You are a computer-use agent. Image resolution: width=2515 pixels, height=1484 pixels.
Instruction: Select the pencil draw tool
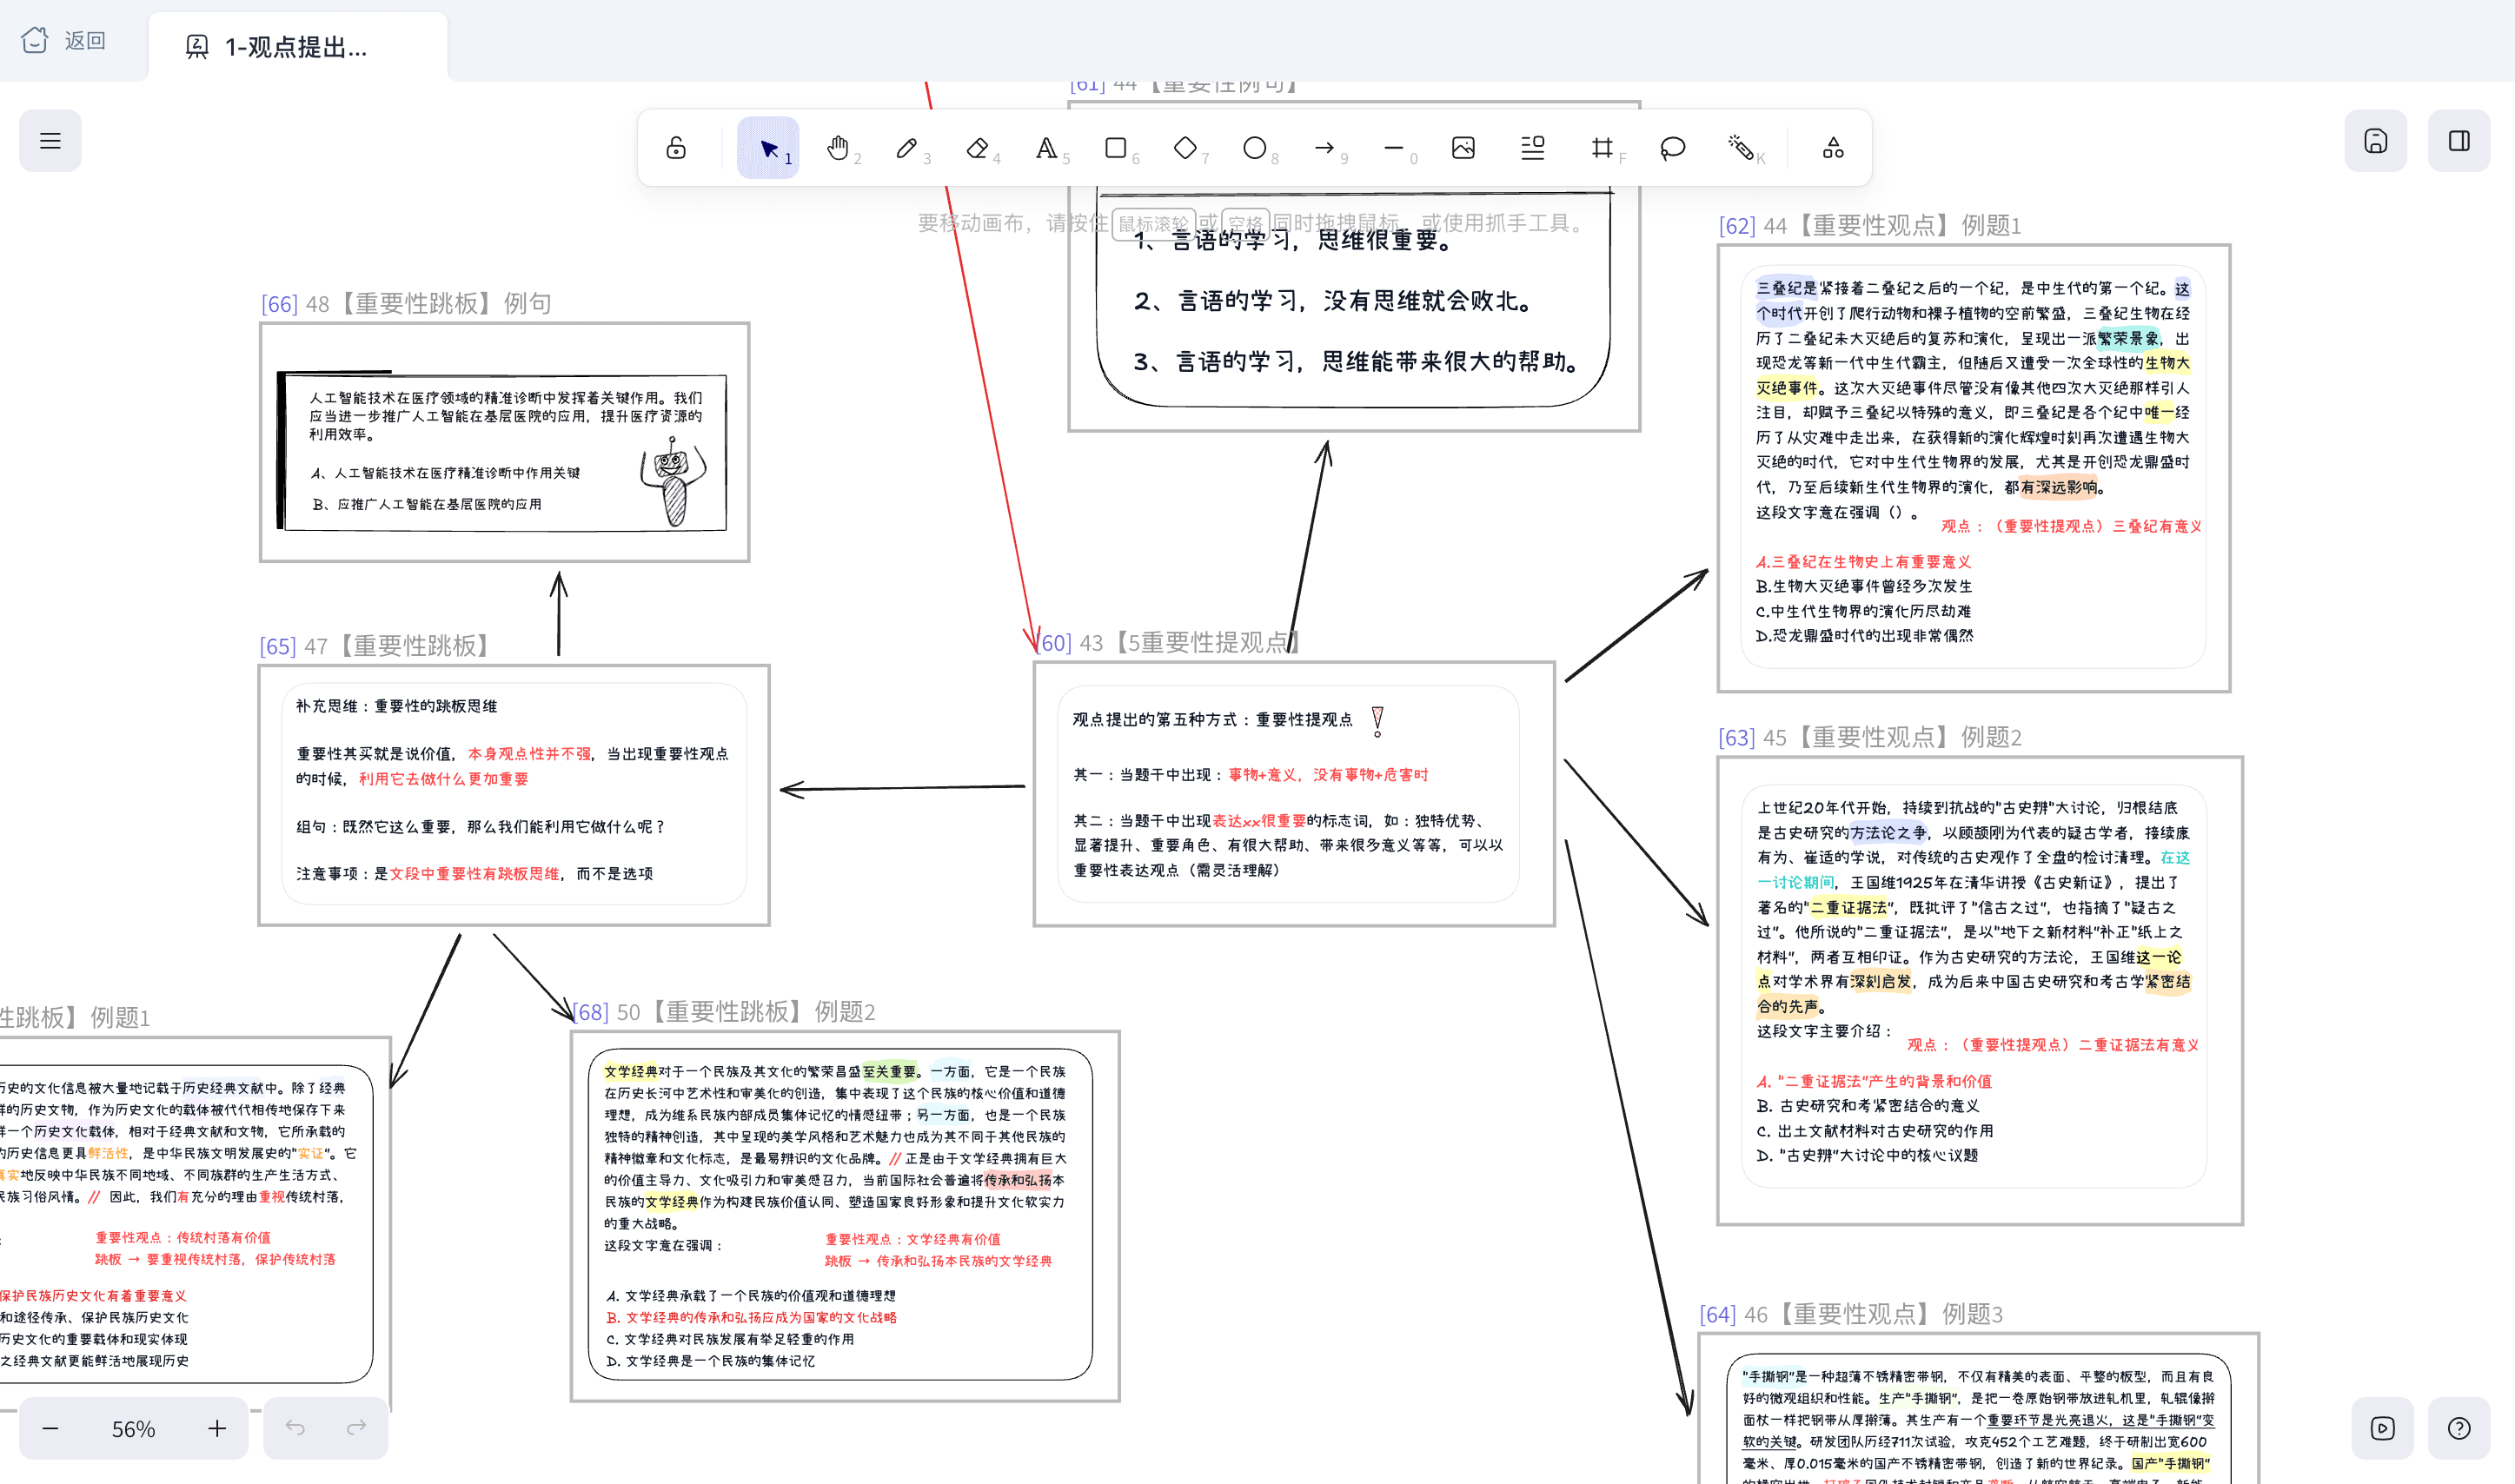click(907, 148)
